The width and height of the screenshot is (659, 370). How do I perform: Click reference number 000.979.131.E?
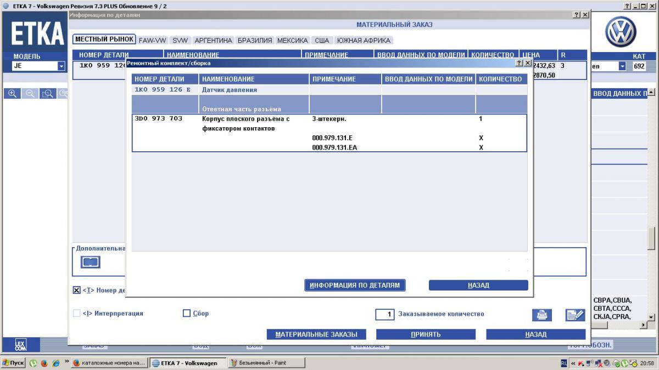(332, 138)
